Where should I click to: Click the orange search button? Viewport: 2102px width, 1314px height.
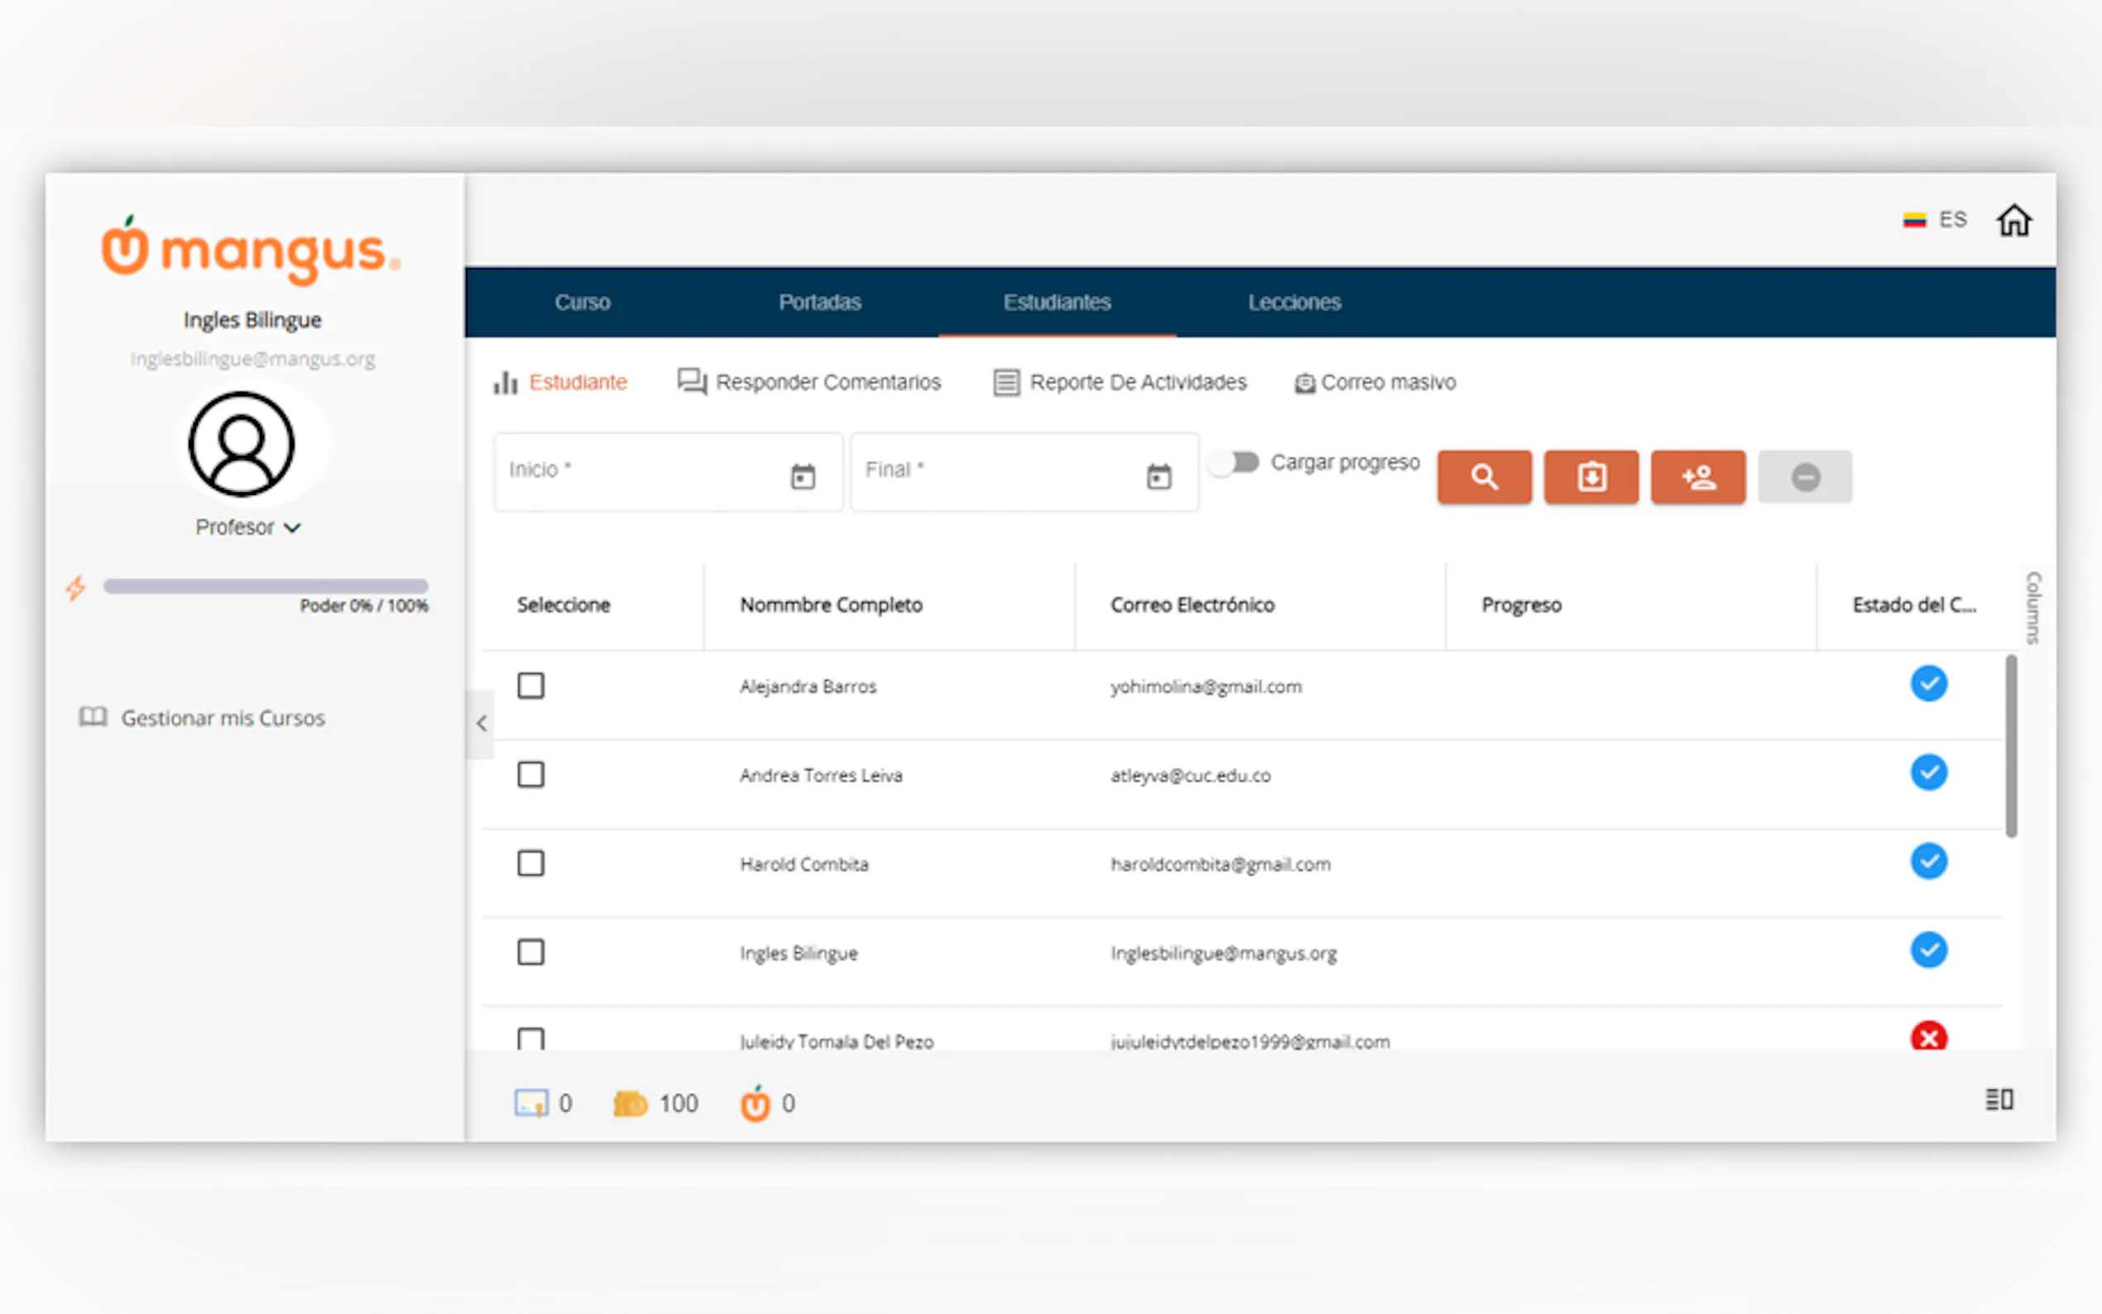tap(1483, 477)
